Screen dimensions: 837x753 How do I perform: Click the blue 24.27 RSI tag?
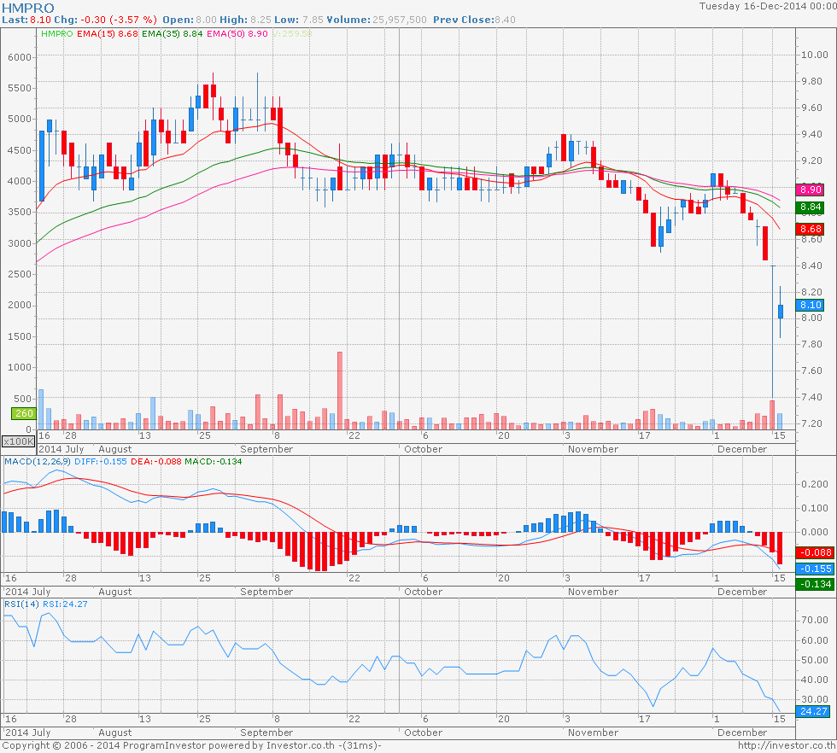pos(813,711)
